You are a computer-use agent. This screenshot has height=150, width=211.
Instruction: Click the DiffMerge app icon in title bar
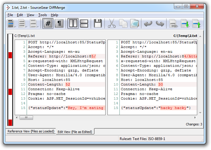[8, 7]
